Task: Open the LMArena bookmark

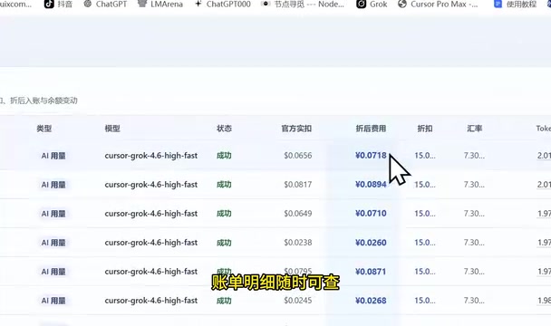Action: [159, 5]
